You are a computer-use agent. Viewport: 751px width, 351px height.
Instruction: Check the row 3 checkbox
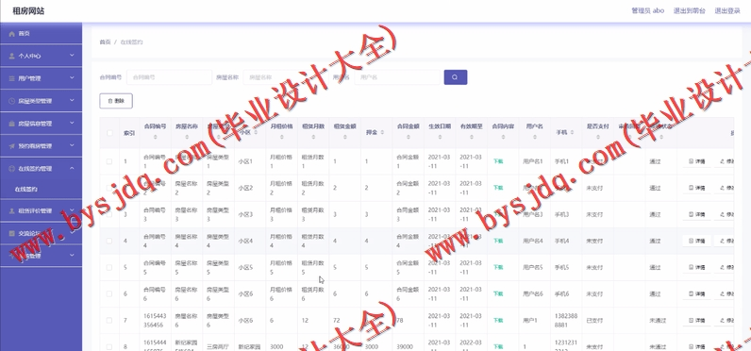pyautogui.click(x=109, y=214)
